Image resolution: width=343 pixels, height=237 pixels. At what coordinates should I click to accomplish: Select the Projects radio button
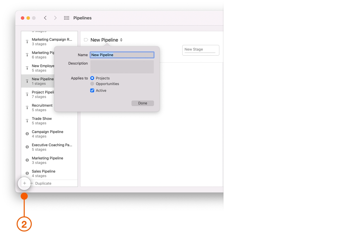coord(92,78)
